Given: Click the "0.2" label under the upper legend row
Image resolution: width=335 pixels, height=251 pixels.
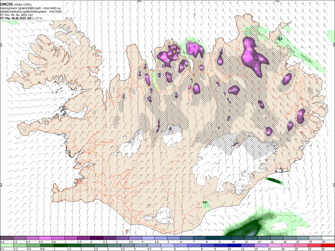Looking at the screenshot, I should 2,242.
